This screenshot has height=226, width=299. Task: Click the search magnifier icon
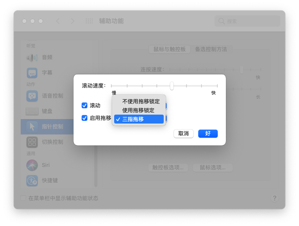tap(221, 21)
